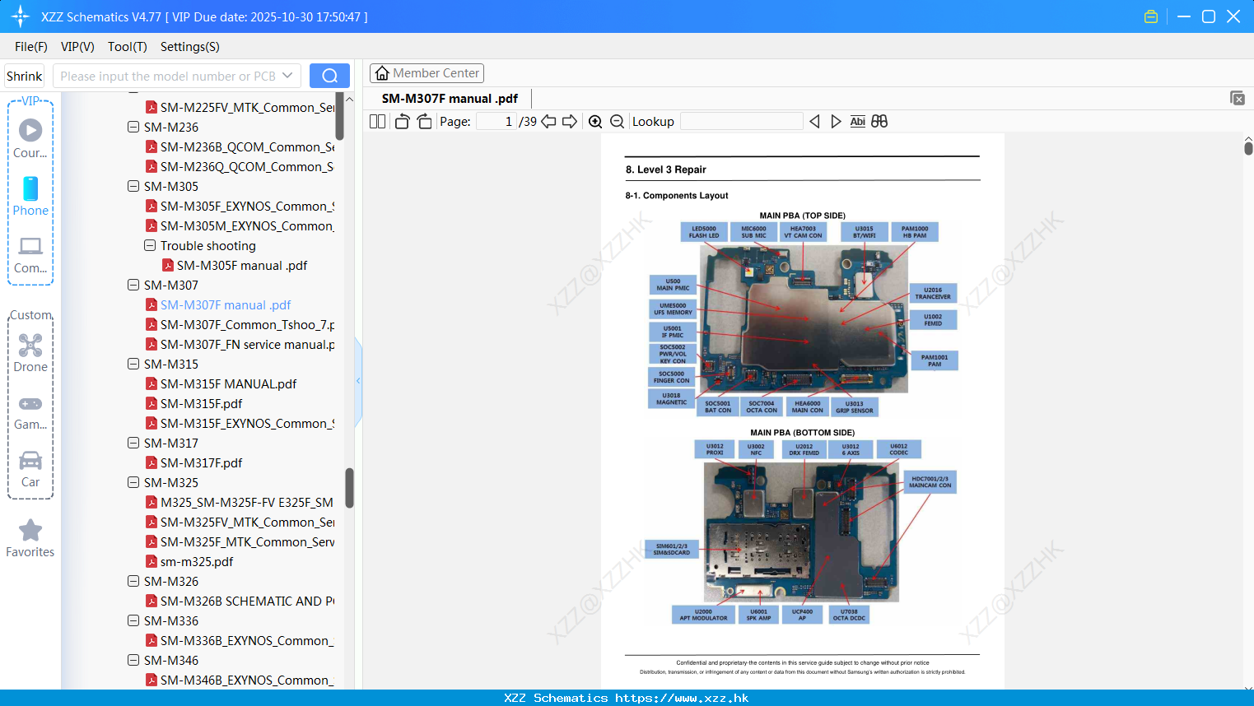Collapse the SM-M305 tree node
Screen dimensions: 1254x706
[133, 186]
